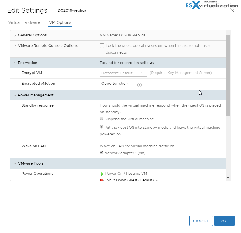The image size is (241, 233).
Task: Confirm settings with the OK button
Action: (x=224, y=221)
